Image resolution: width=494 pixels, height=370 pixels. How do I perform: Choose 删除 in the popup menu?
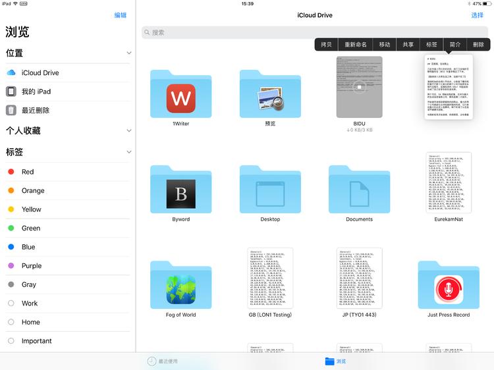click(478, 44)
